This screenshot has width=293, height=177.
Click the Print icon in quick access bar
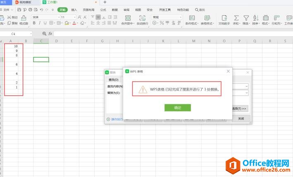coord(30,10)
